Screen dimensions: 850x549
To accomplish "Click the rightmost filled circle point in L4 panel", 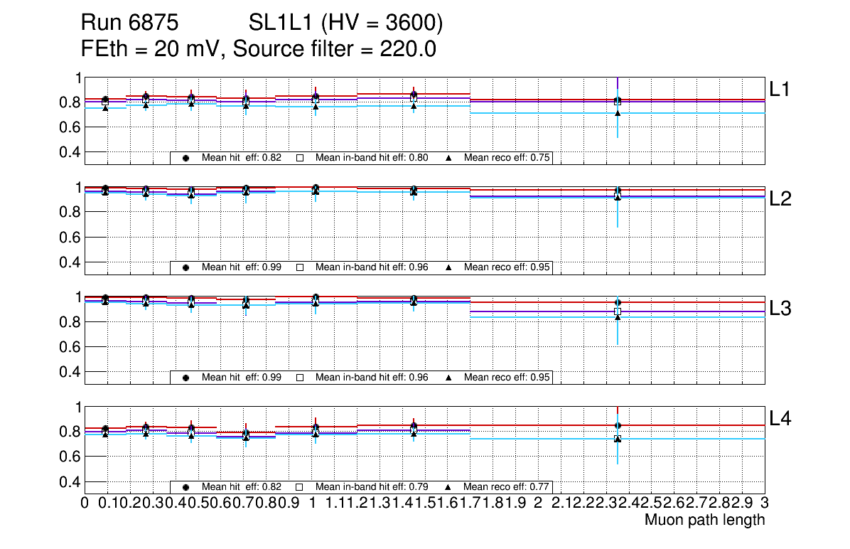I will coord(618,425).
